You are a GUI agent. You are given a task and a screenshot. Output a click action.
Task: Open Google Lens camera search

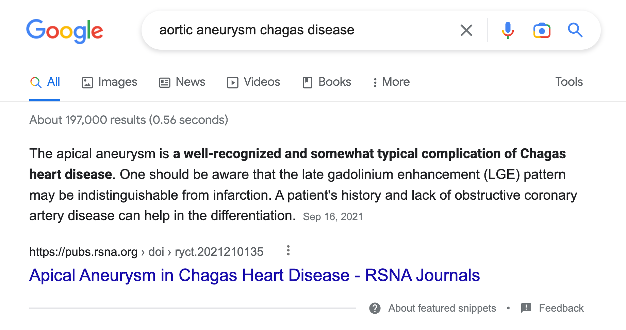click(x=542, y=30)
